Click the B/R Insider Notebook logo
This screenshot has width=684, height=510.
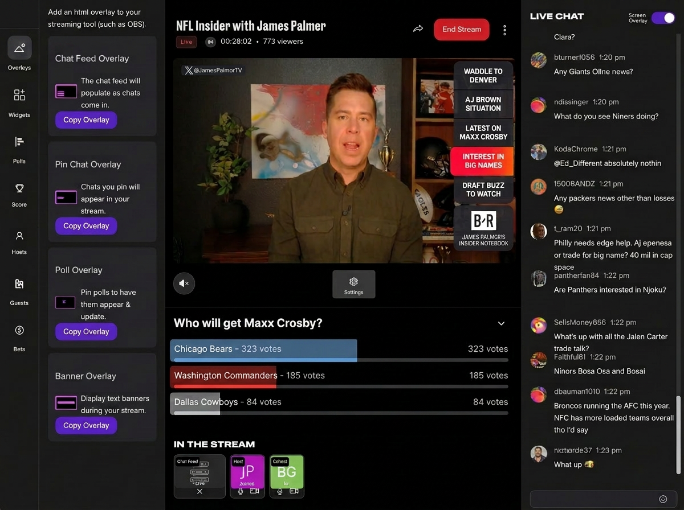483,221
